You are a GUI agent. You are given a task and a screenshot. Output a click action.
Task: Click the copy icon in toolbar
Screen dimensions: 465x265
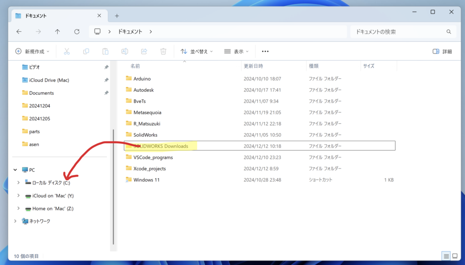(86, 52)
